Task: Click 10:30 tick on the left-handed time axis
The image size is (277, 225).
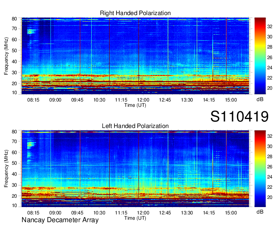Action: click(99, 213)
